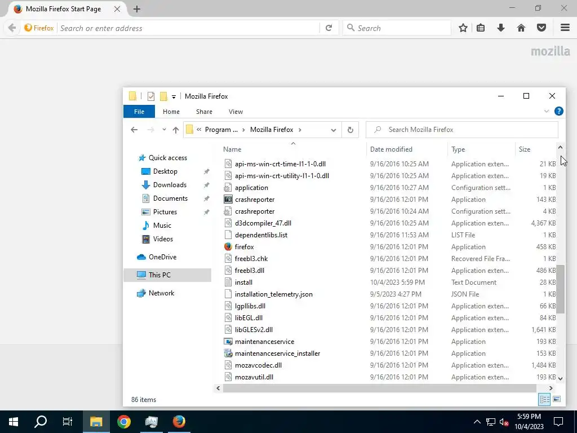577x433 pixels.
Task: Open Firefox hamburger menu
Action: click(565, 28)
